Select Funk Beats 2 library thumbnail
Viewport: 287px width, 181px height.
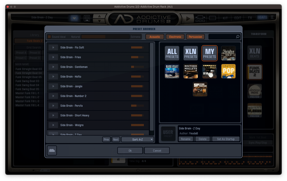point(254,72)
